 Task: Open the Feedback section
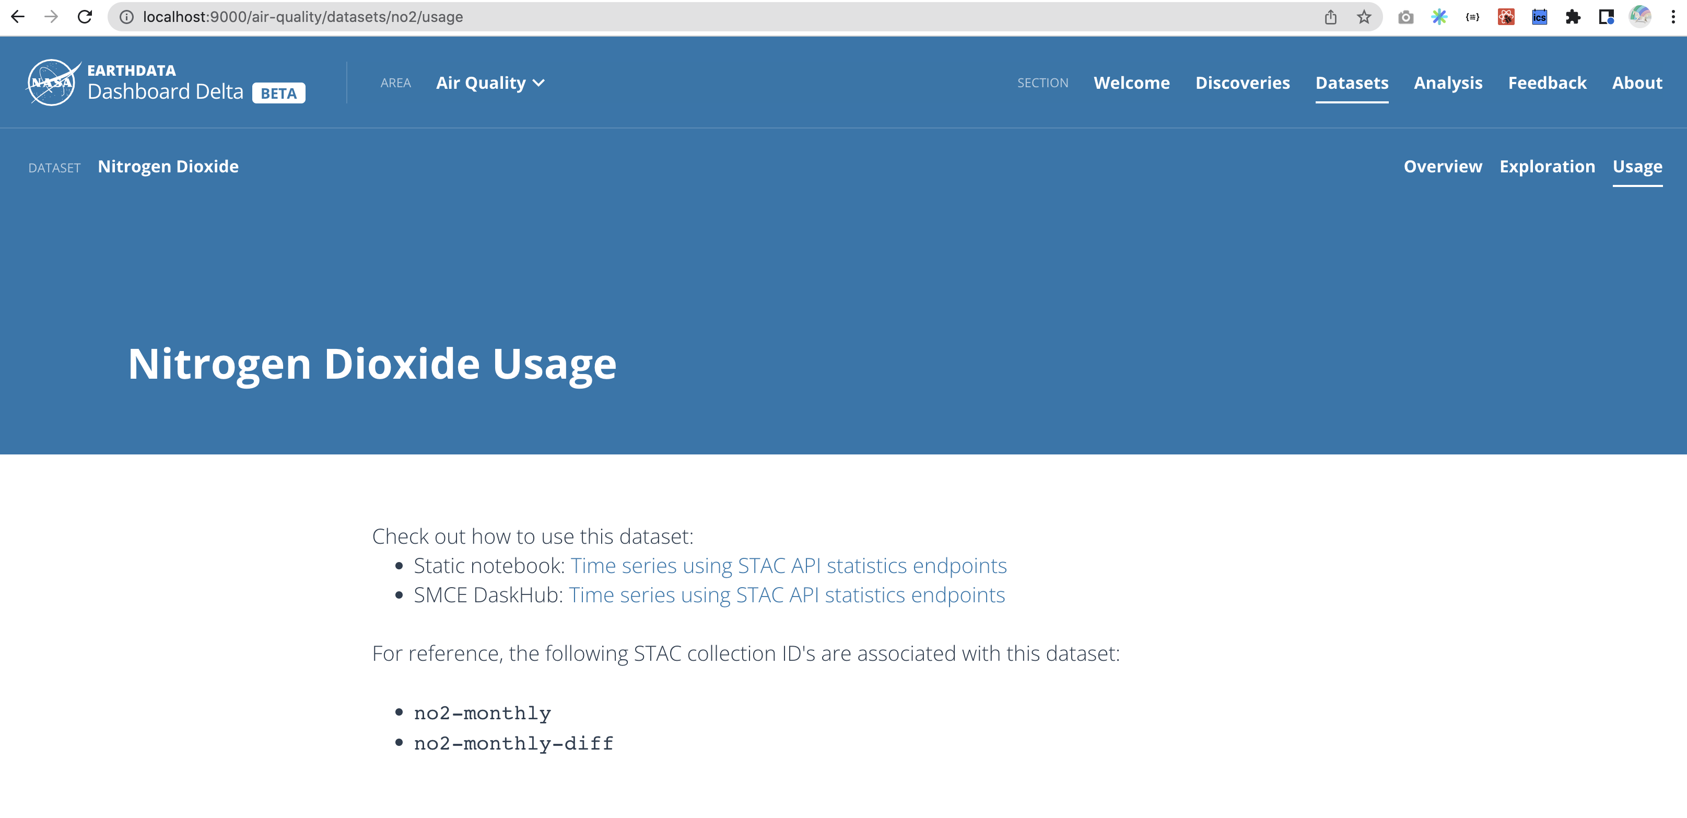[x=1547, y=83]
